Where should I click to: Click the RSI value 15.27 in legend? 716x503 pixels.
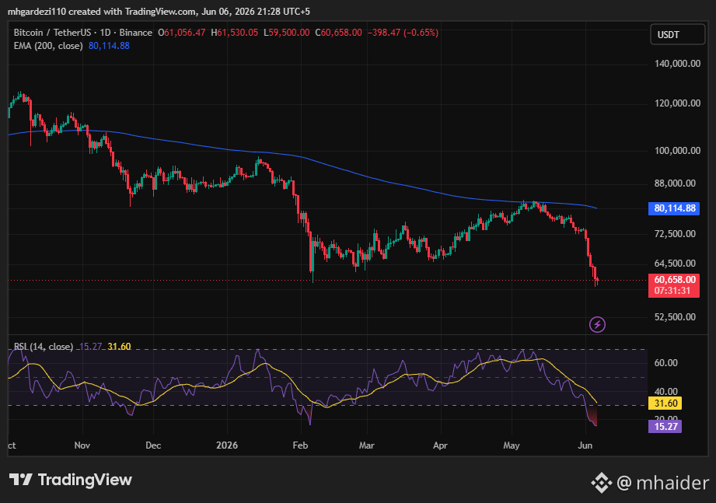pos(91,347)
